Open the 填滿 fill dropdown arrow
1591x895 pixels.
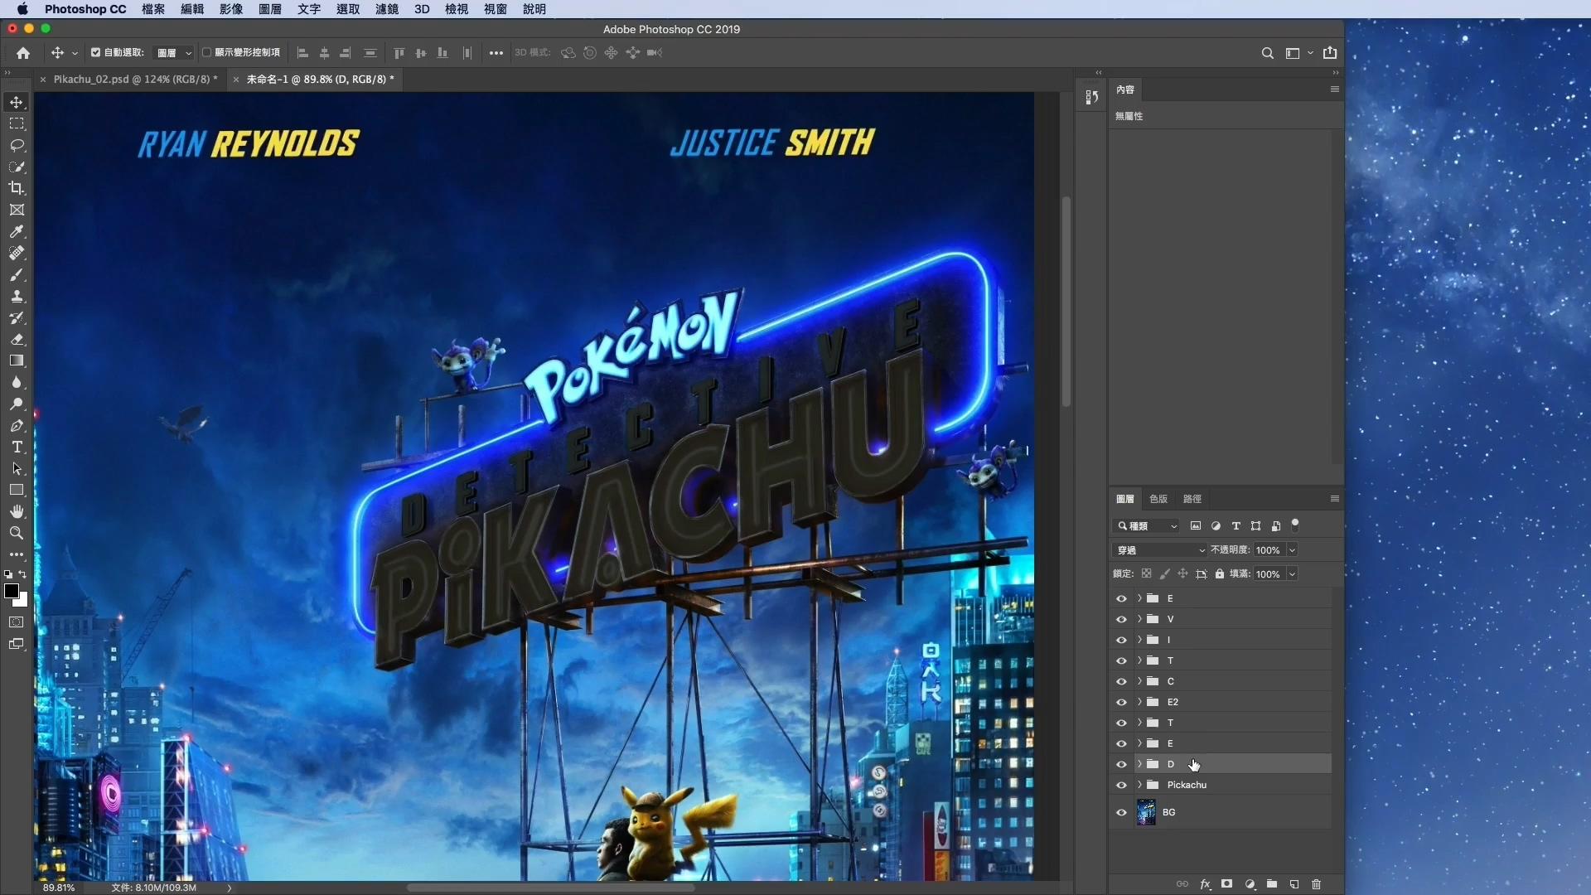pyautogui.click(x=1292, y=574)
